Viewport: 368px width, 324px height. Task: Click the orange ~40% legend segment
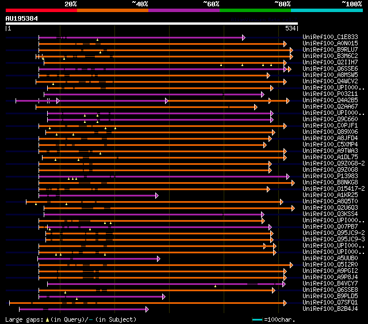click(113, 10)
